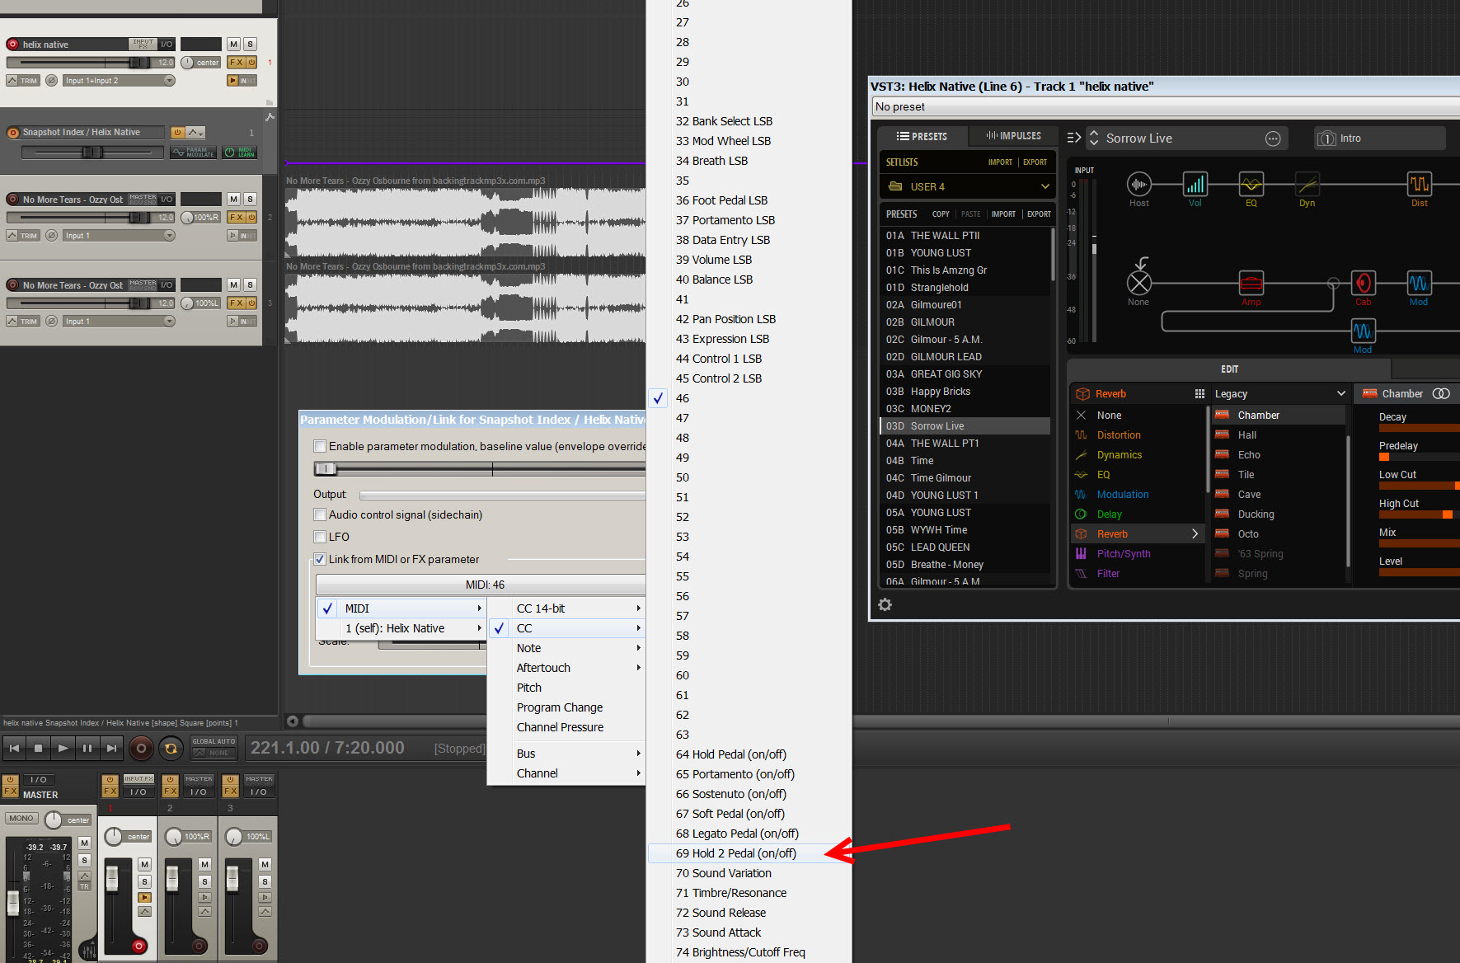The image size is (1460, 963).
Task: Select the Dist block in Helix signal chain
Action: click(1419, 184)
